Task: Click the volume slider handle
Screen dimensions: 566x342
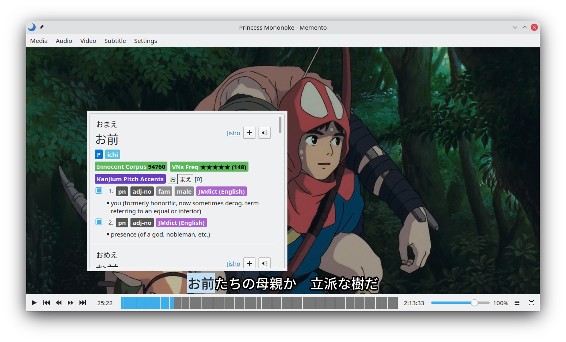Action: [474, 303]
